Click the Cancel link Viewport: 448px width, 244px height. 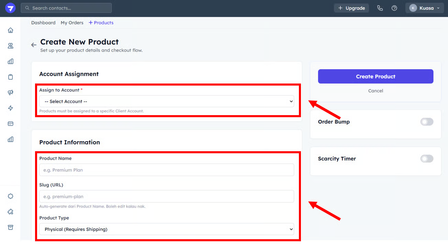pos(376,91)
